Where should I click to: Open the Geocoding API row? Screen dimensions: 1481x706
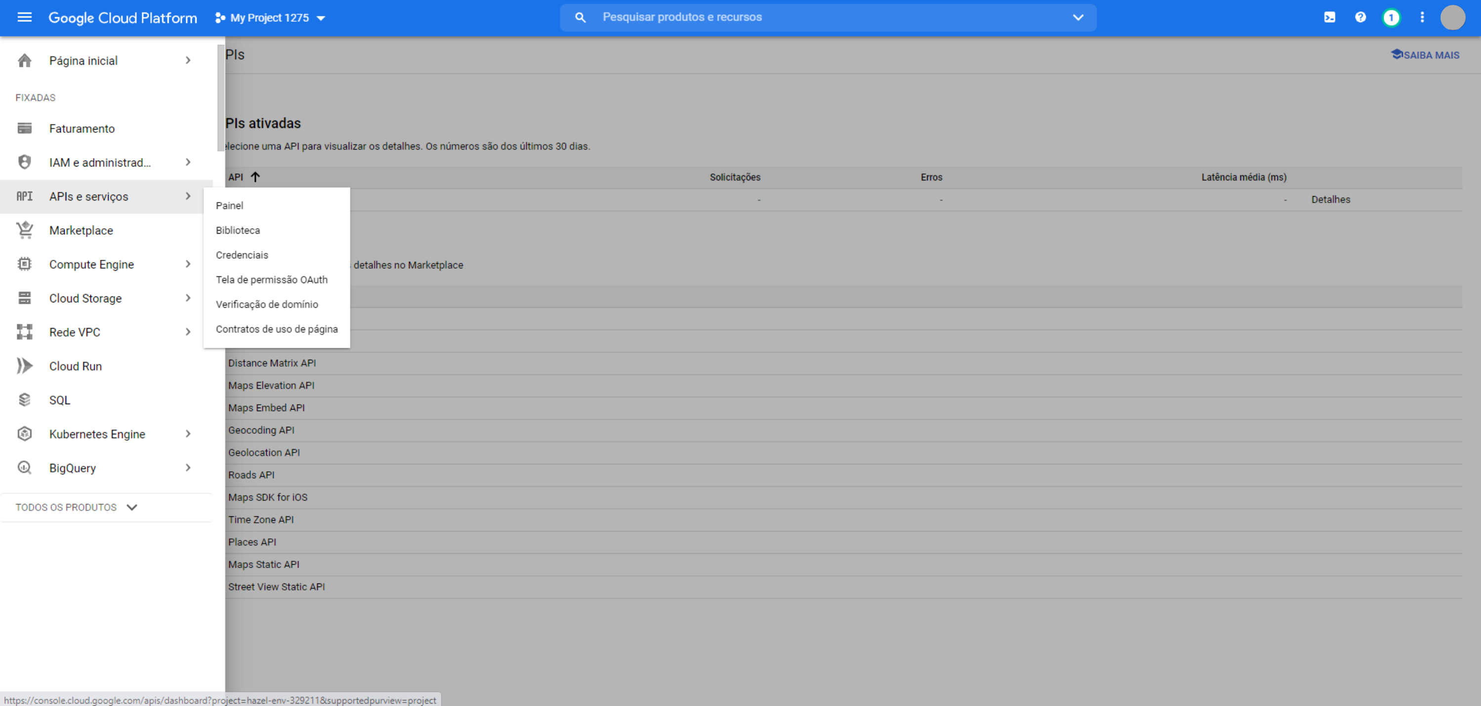tap(843, 431)
